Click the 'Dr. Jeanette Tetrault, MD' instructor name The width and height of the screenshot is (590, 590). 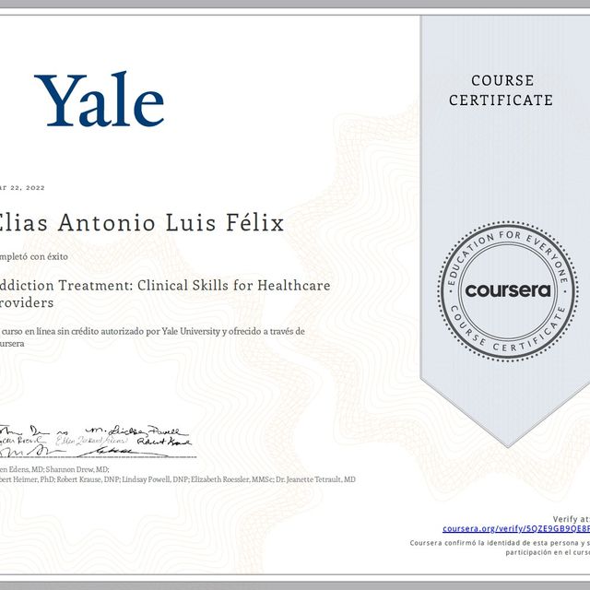[x=315, y=479]
